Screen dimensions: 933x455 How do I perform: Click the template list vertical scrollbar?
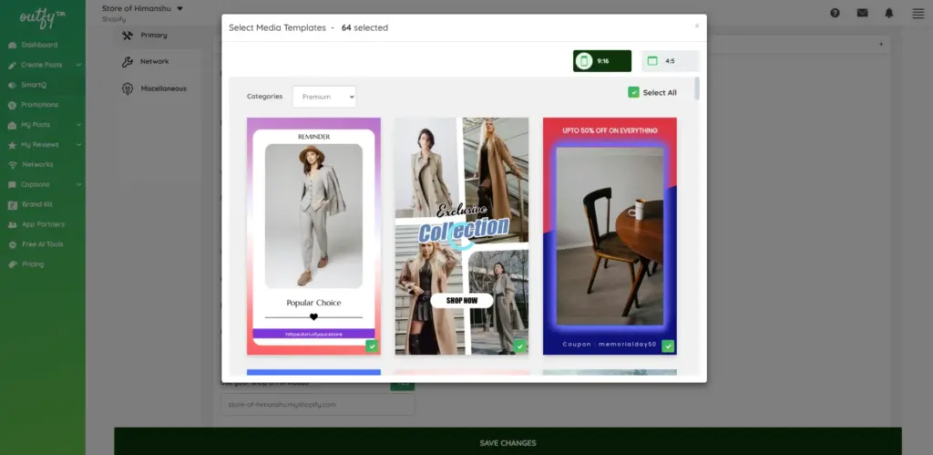(697, 89)
